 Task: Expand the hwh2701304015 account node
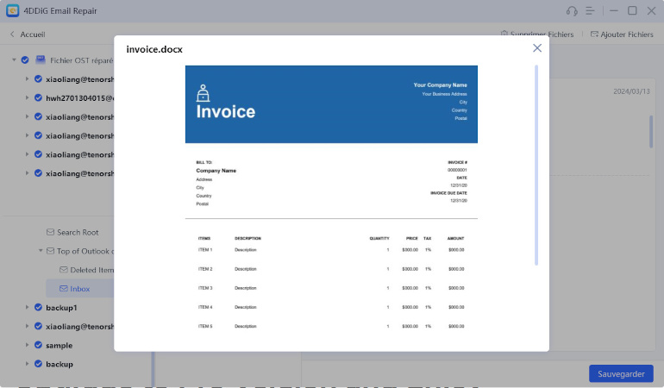(27, 97)
